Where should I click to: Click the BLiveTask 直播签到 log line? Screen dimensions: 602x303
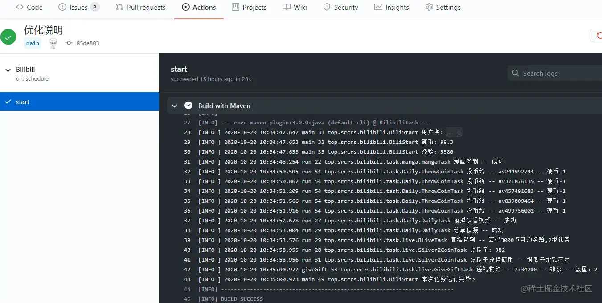(x=384, y=240)
